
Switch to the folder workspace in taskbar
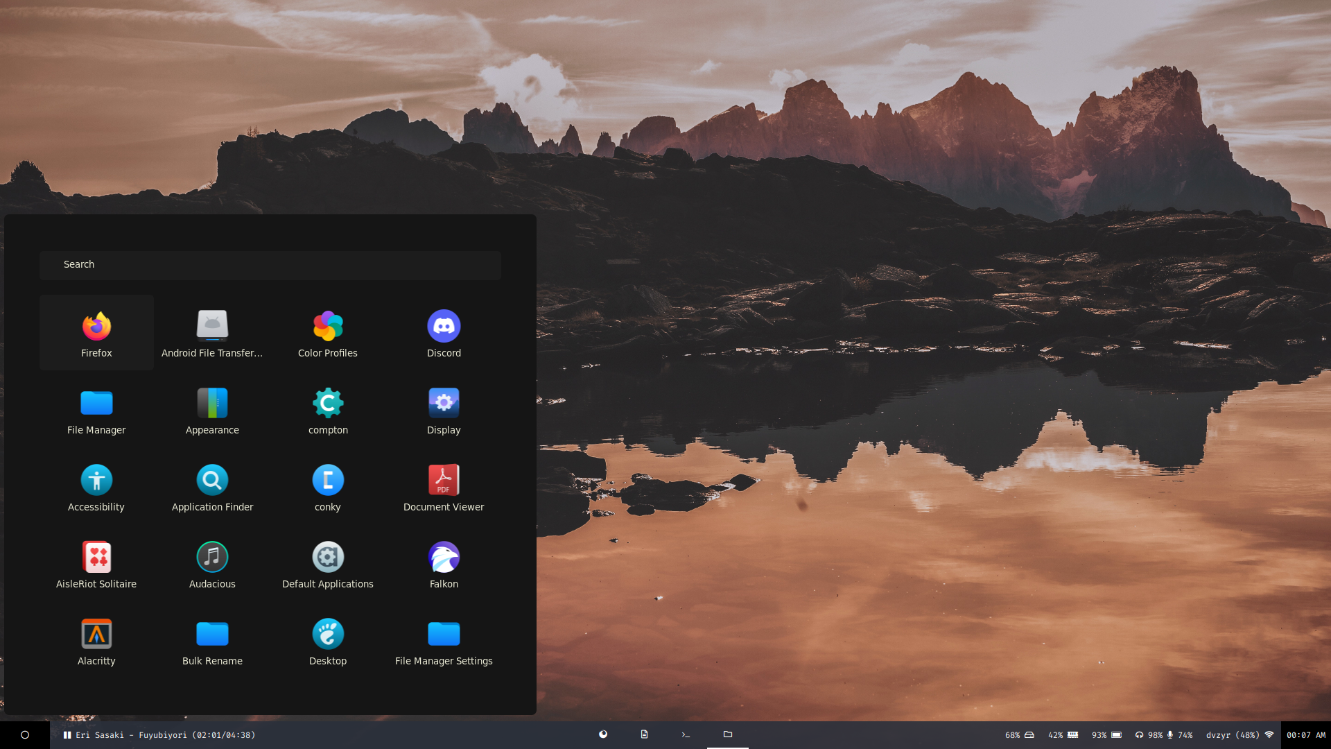point(728,734)
